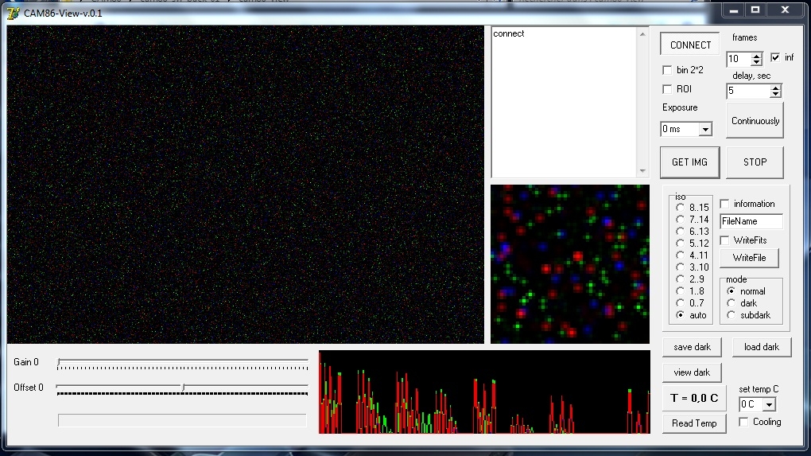Select the dark mode radio option
This screenshot has width=811, height=456.
point(731,303)
